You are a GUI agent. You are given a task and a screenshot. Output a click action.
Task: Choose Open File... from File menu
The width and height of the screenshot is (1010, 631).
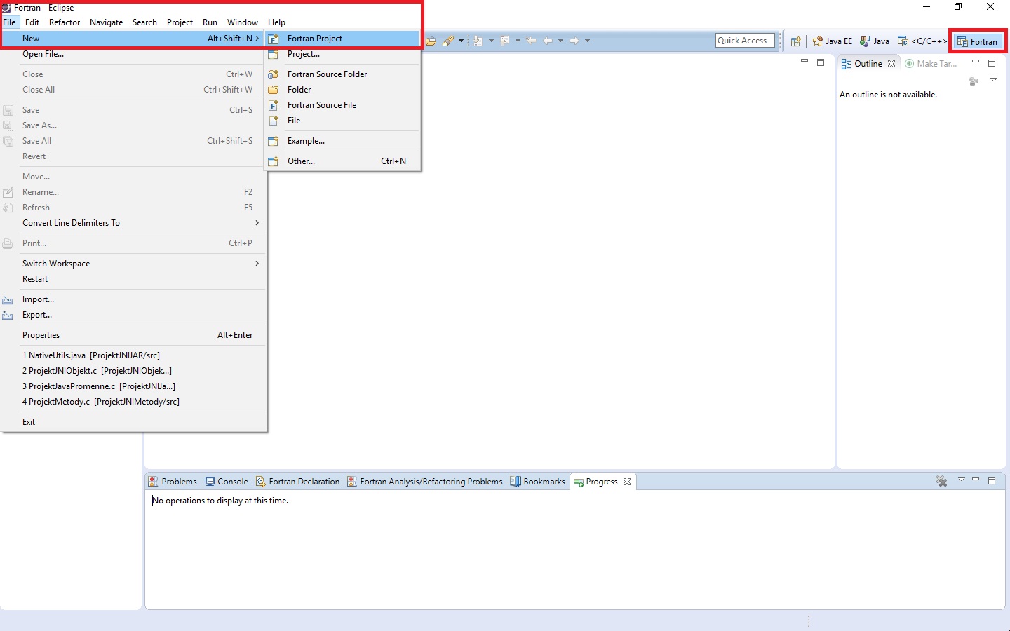coord(133,54)
